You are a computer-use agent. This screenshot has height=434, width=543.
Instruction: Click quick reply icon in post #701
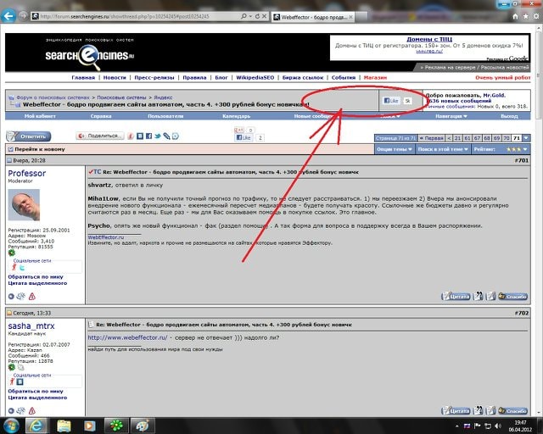tap(490, 296)
